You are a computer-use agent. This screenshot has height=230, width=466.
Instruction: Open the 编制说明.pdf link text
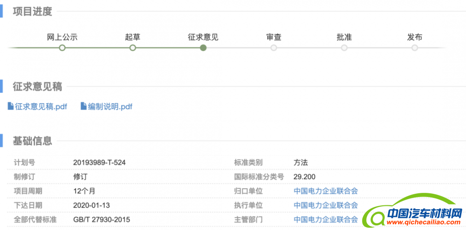[x=110, y=106]
